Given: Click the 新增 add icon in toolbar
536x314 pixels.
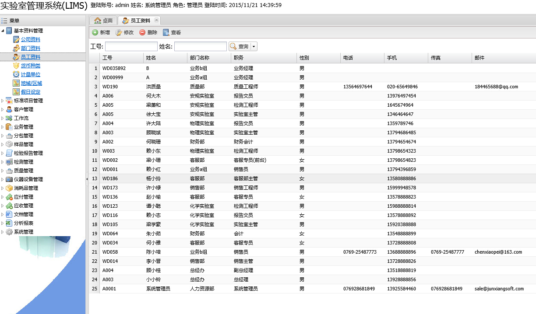Looking at the screenshot, I should (95, 32).
